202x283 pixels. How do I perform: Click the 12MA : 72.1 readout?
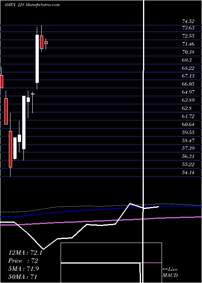tap(25, 253)
